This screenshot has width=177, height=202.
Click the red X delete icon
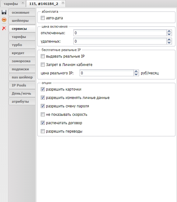click(4, 28)
